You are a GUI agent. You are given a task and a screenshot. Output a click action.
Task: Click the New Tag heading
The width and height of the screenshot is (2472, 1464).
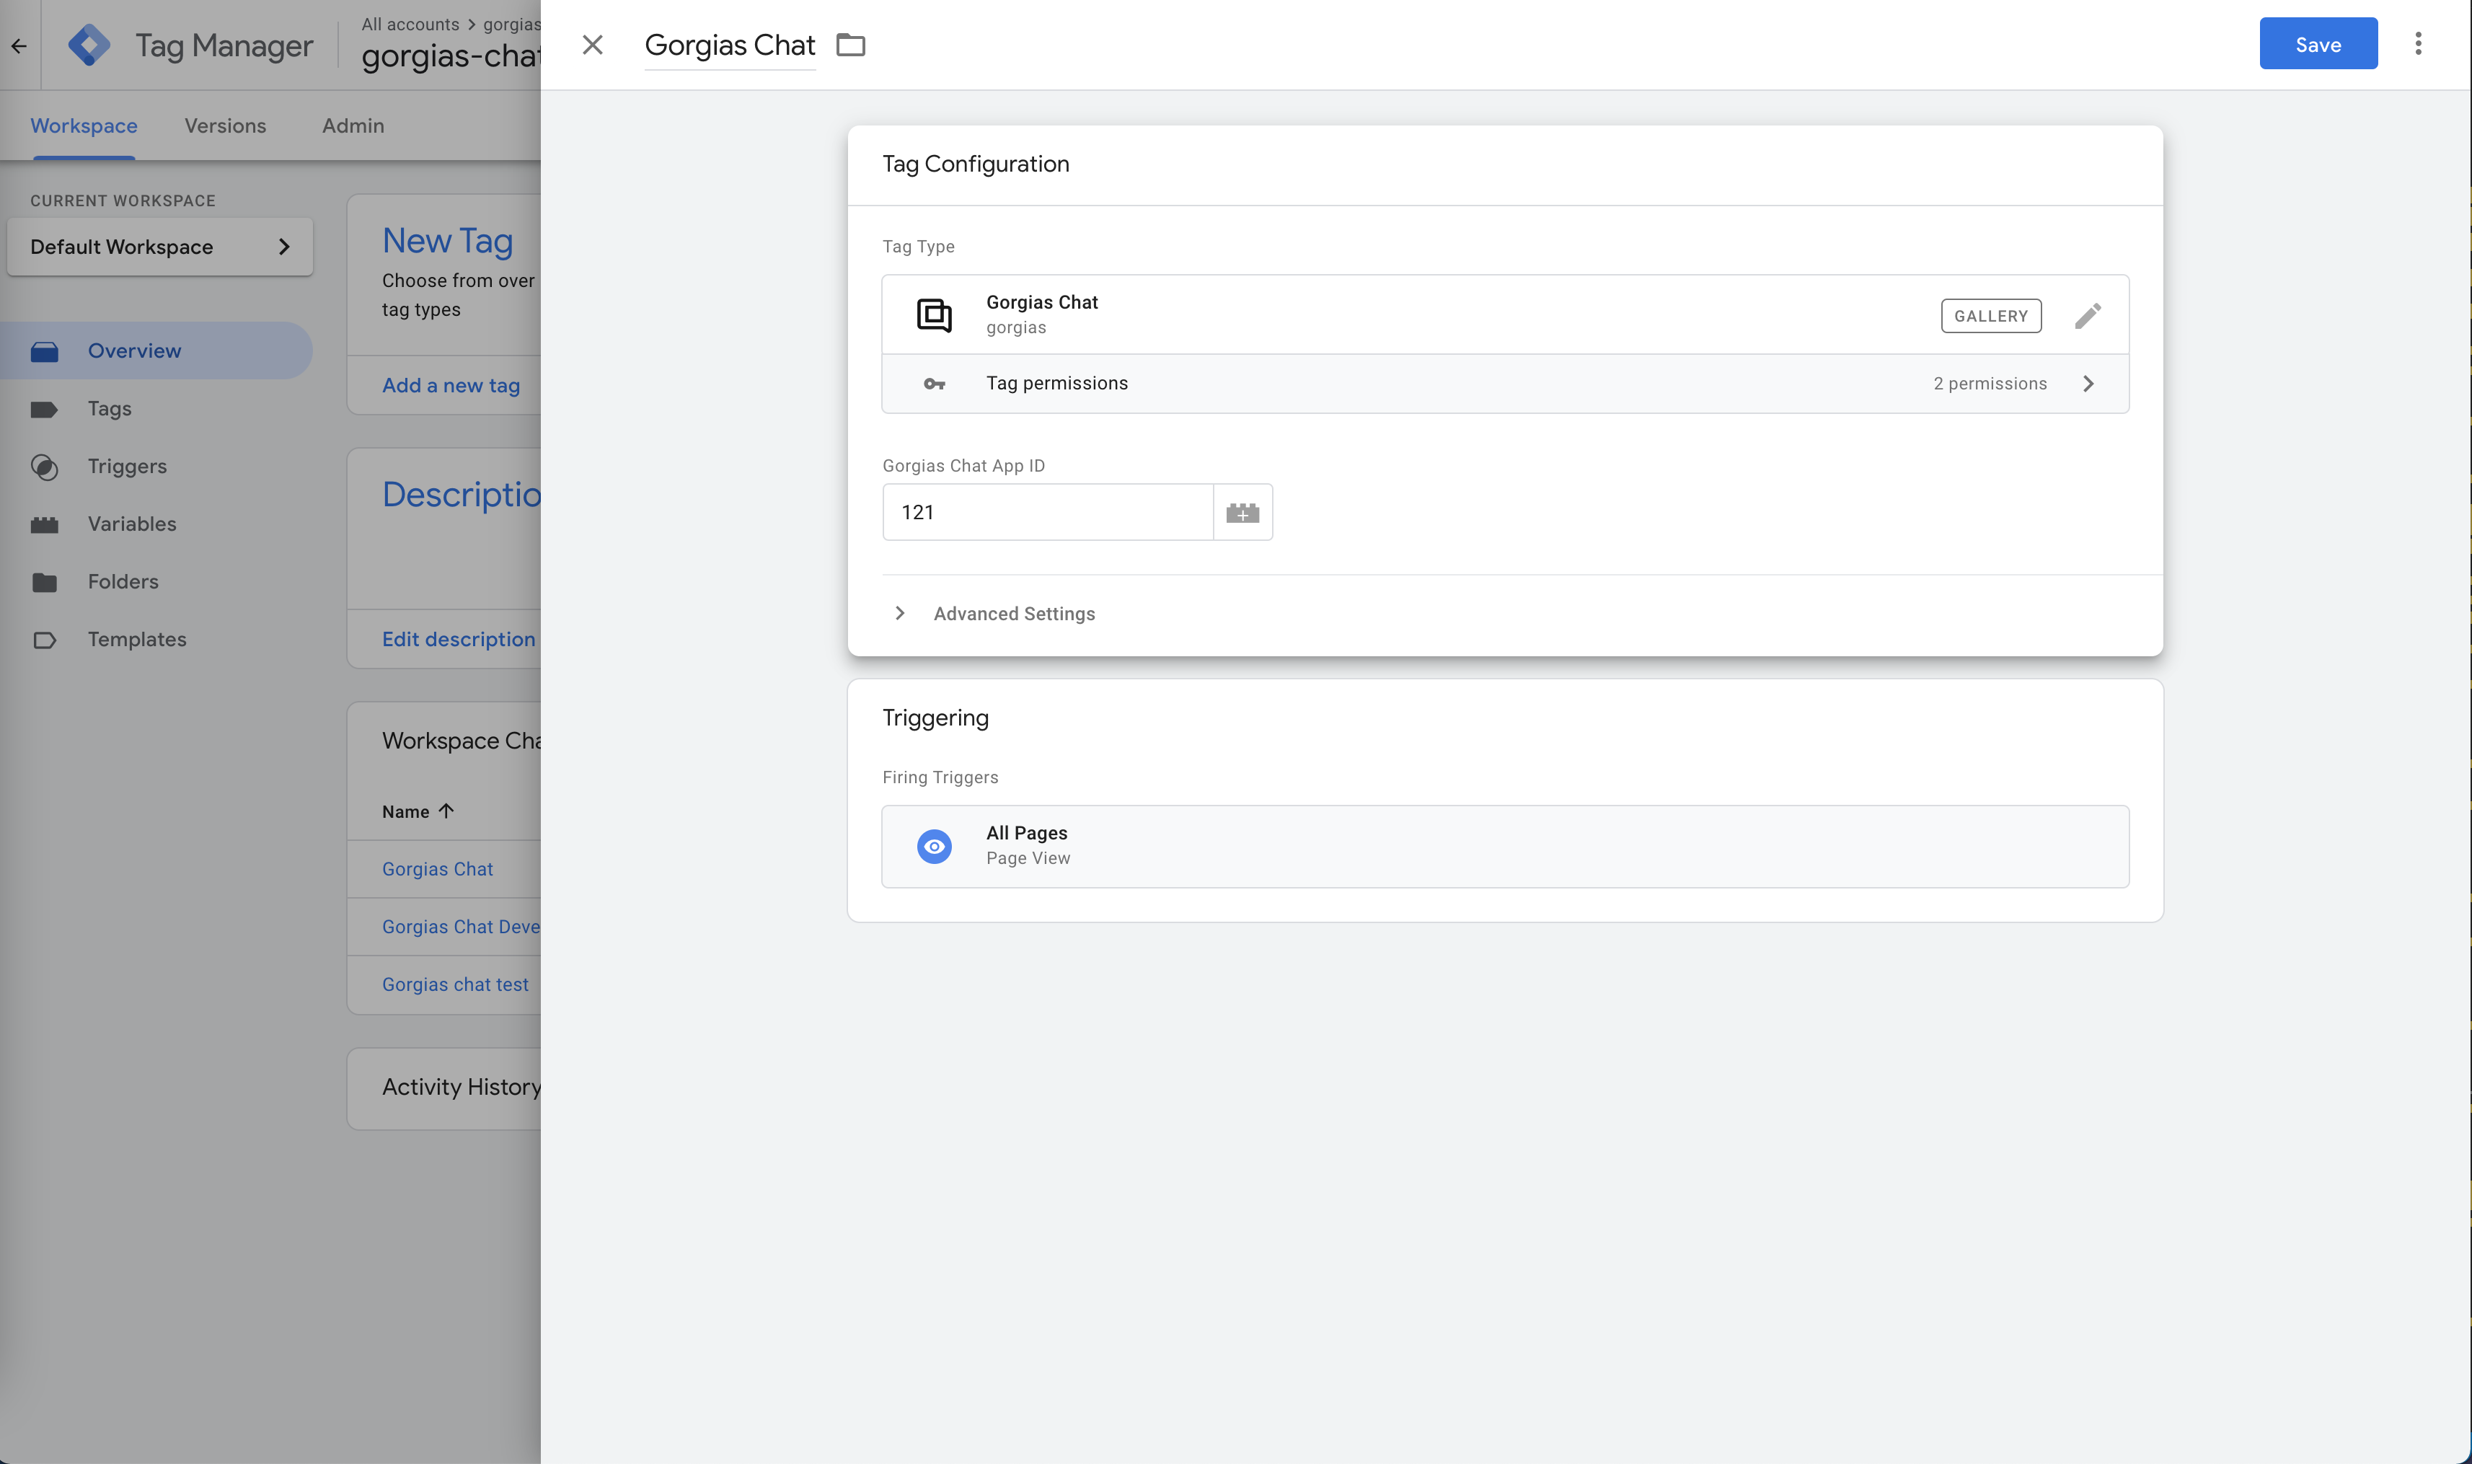(447, 241)
